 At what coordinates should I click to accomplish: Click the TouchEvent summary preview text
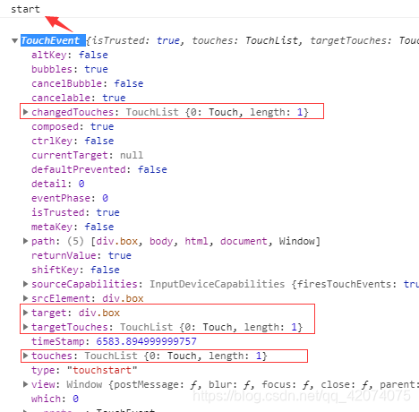[x=252, y=40]
